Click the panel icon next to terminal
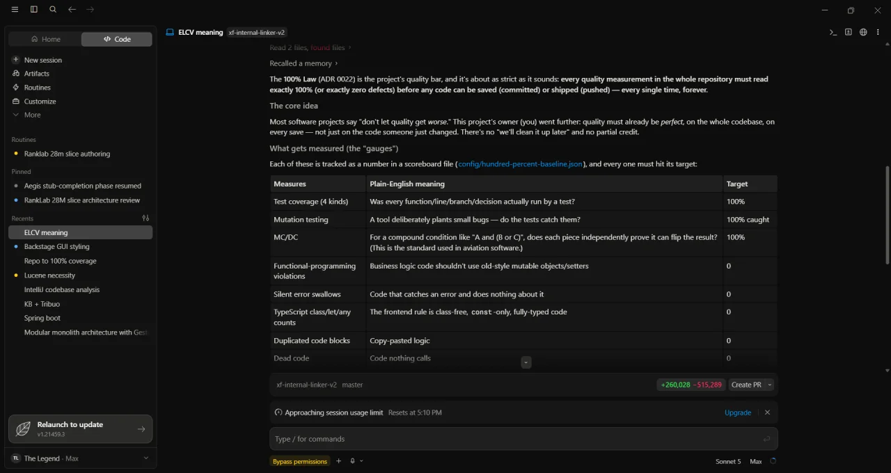Viewport: 891px width, 473px height. click(x=848, y=32)
